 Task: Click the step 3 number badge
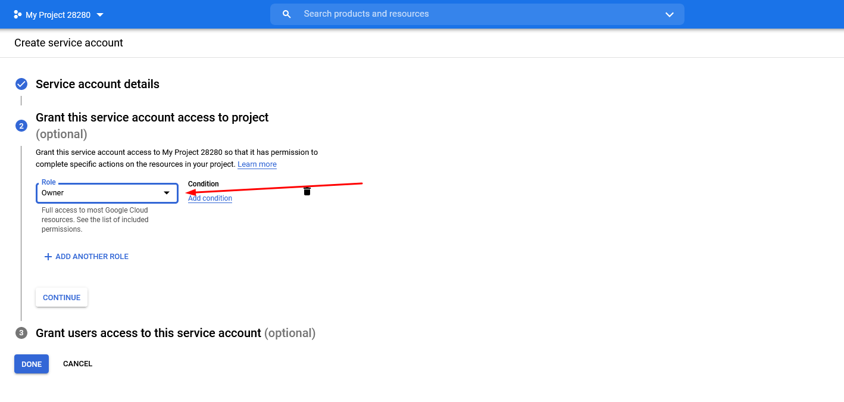(21, 333)
